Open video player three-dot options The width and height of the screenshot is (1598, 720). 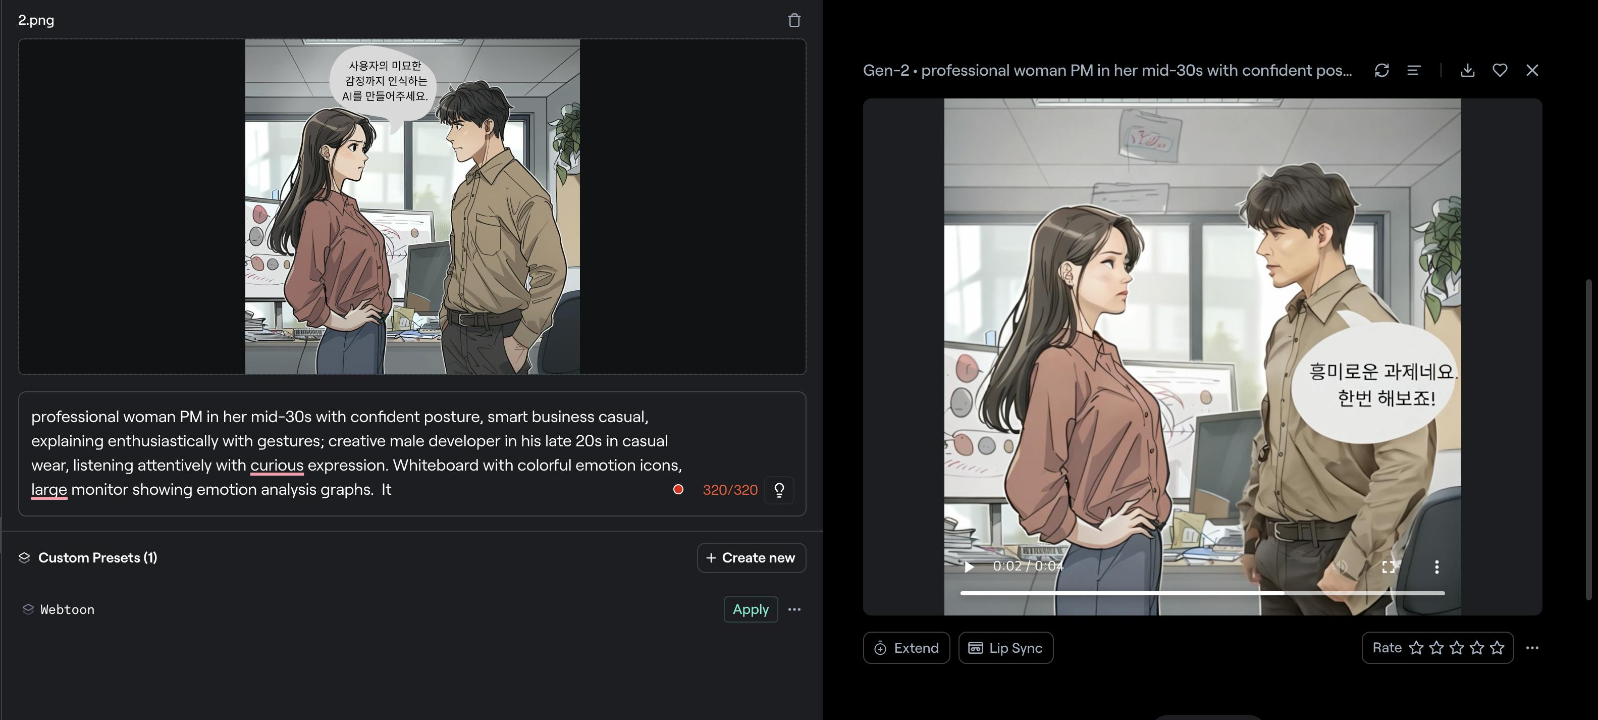(1436, 566)
